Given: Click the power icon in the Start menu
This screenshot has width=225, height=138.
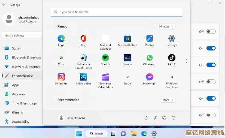Looking at the screenshot, I should coord(173,118).
